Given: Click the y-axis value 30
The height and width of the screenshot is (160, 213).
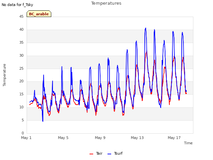Looking at the screenshot, I should click(x=21, y=56).
